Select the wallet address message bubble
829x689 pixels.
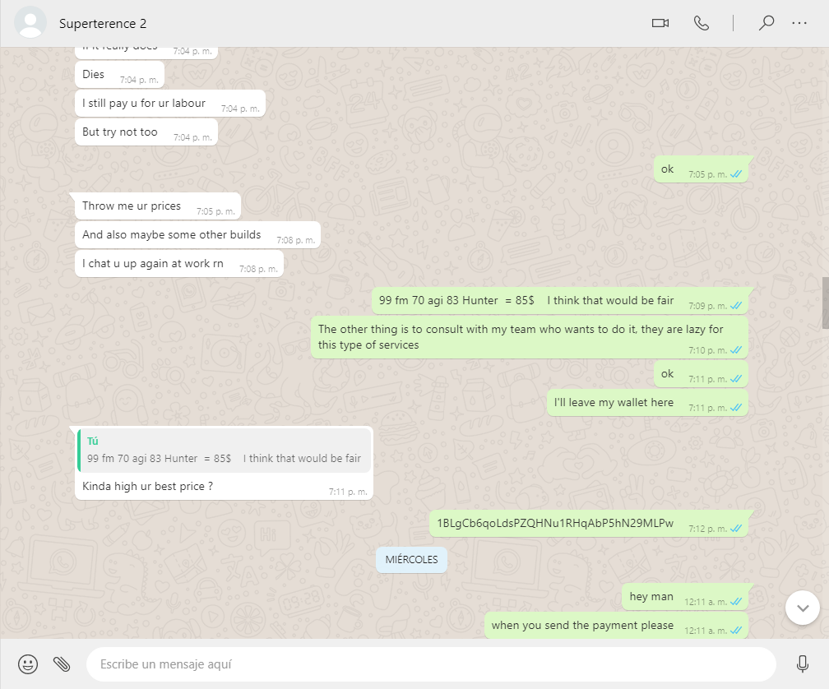coord(589,524)
